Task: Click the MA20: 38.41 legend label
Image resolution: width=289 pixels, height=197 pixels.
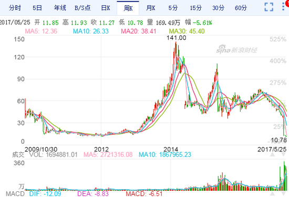Action: [138, 31]
